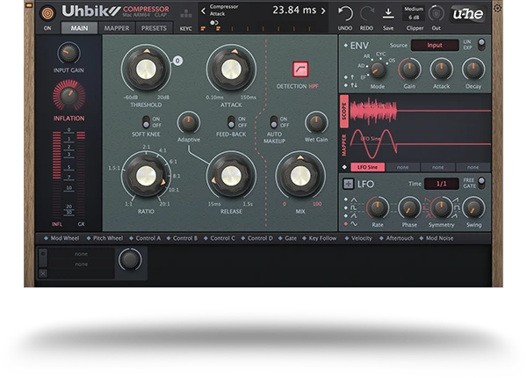Open the LFO Time selector showing 1/1
The height and width of the screenshot is (378, 527).
point(442,184)
